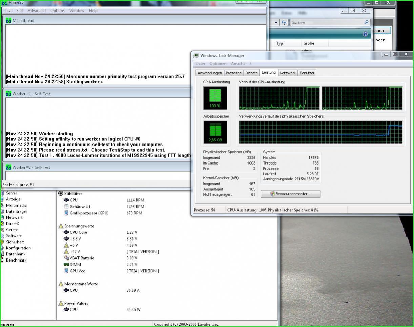Click the CPU-Auslastung 100 % gauge

[215, 98]
